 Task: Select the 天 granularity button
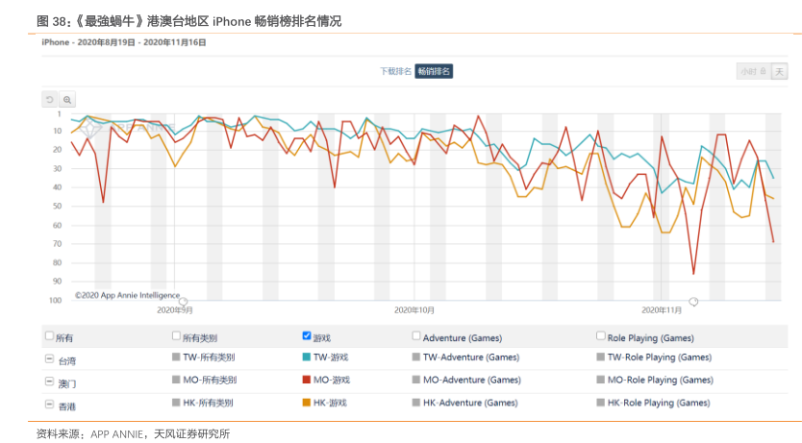pyautogui.click(x=779, y=71)
